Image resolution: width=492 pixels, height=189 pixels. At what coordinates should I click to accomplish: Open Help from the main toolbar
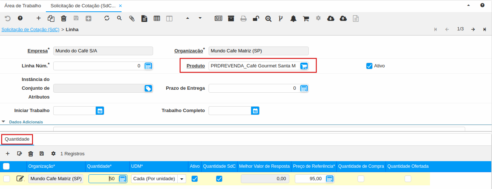[x=20, y=18]
